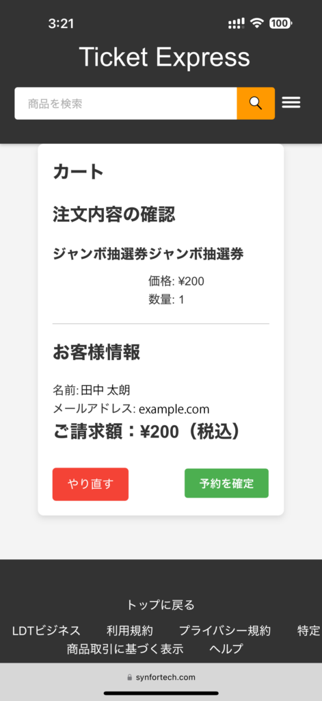Open the プライバシー規約 link
This screenshot has width=322, height=701.
click(x=225, y=630)
